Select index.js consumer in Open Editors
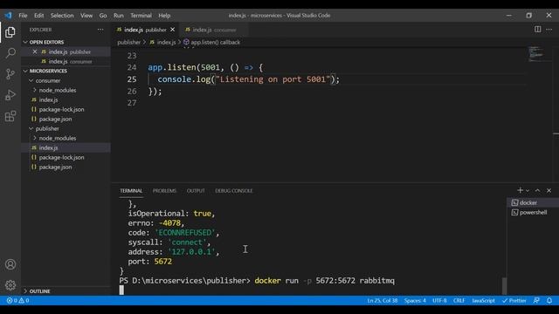 pos(66,62)
